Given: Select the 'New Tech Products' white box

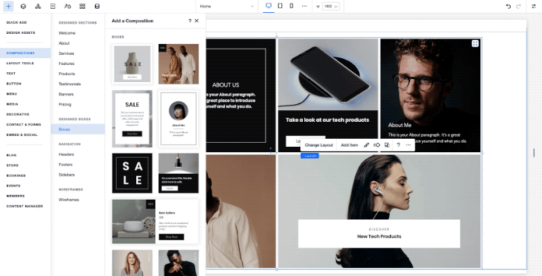Looking at the screenshot, I should coord(379,233).
